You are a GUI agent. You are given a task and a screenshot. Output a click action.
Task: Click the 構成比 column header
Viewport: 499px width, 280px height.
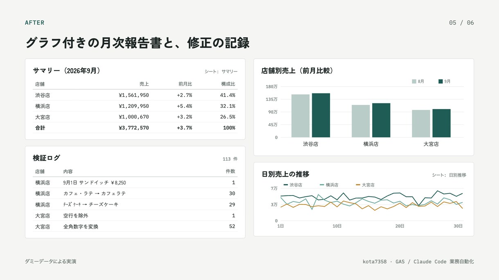tap(228, 84)
